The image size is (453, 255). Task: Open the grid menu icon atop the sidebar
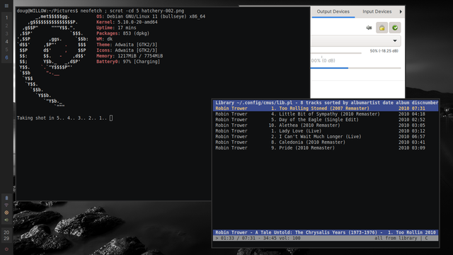(x=6, y=6)
